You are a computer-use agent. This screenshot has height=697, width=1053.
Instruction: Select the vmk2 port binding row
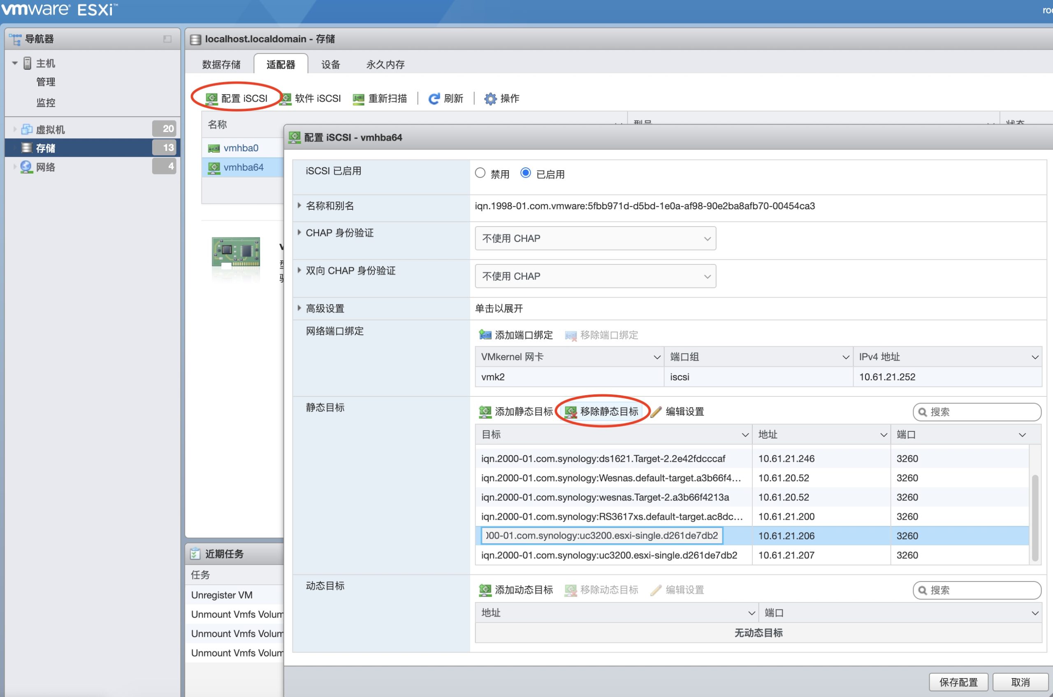758,377
